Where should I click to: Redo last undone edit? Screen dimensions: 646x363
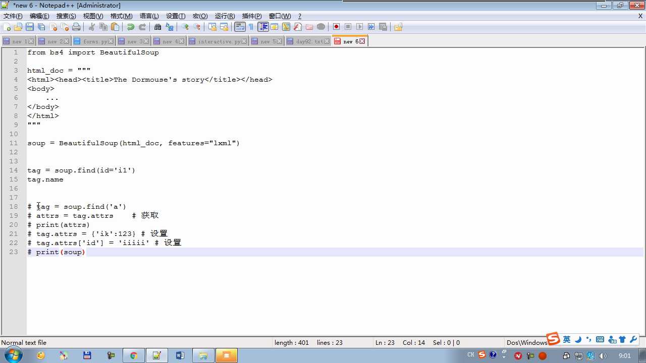point(142,27)
